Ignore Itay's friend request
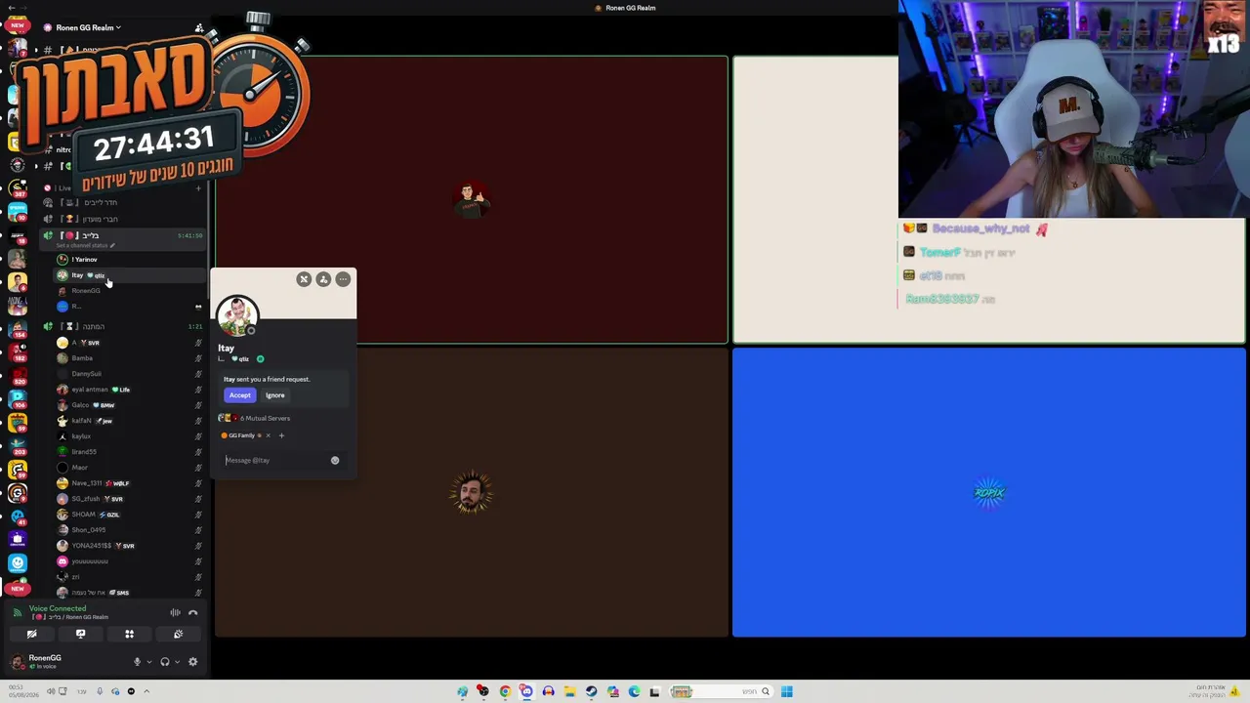The width and height of the screenshot is (1250, 703). [x=275, y=395]
